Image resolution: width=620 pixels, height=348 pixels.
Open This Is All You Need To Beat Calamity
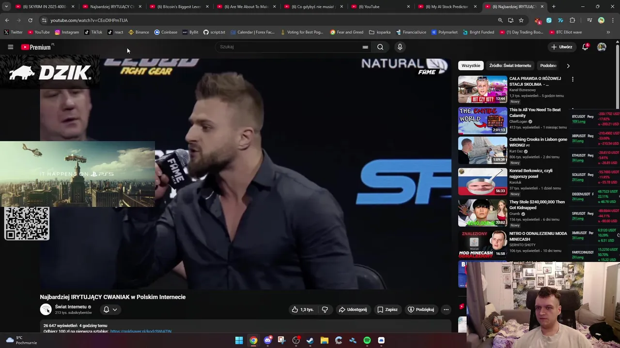535,113
